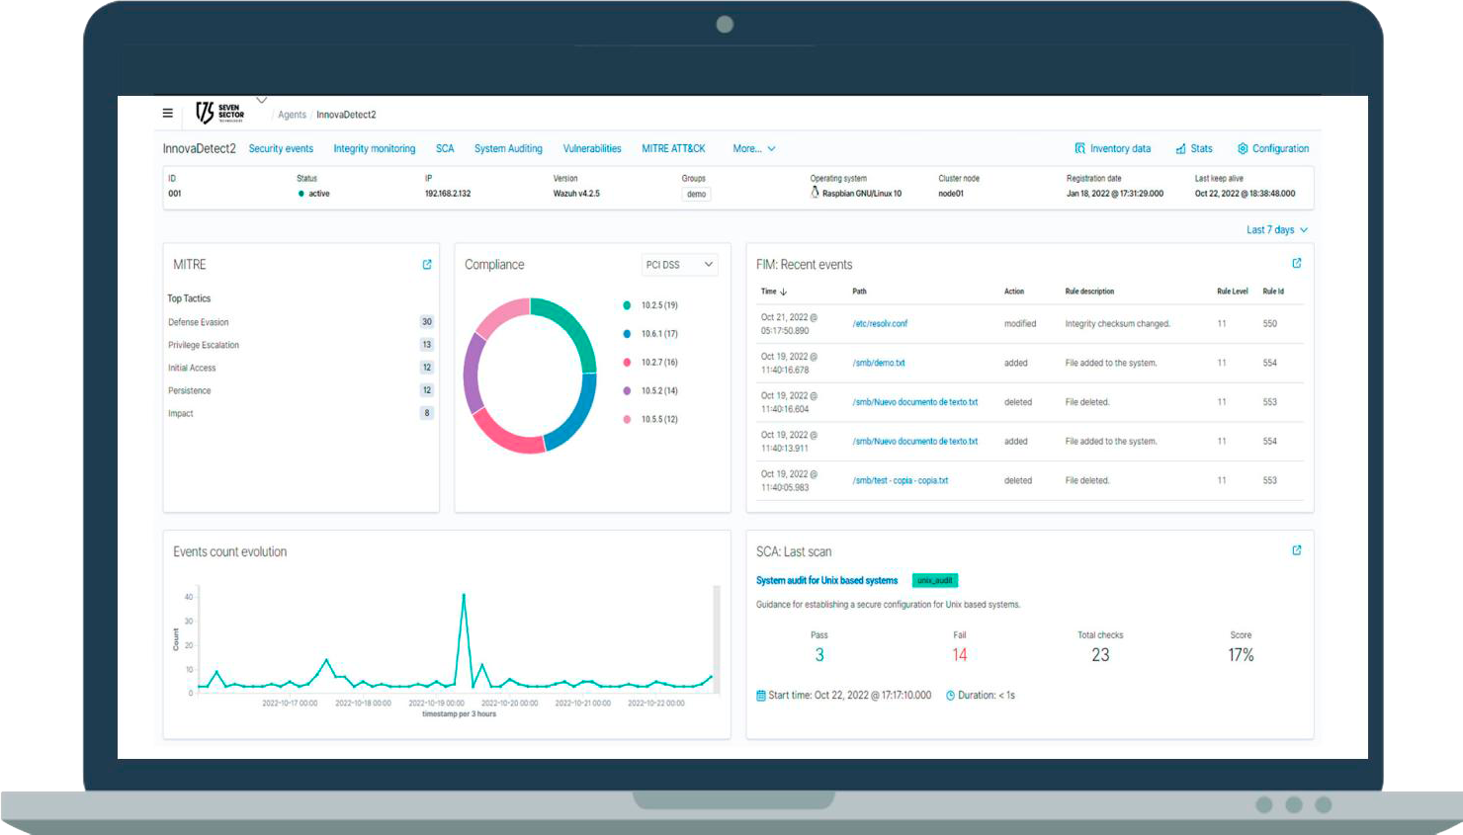Click the Path column header
The height and width of the screenshot is (835, 1463).
tap(860, 292)
